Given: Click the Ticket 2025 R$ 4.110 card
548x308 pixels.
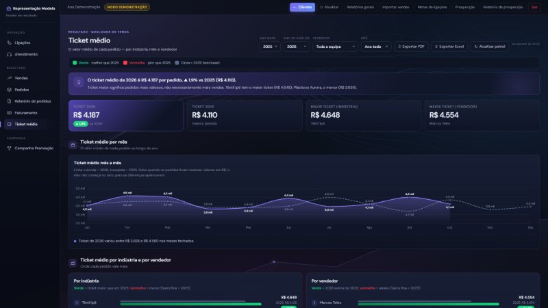Looking at the screenshot, I should (245, 116).
